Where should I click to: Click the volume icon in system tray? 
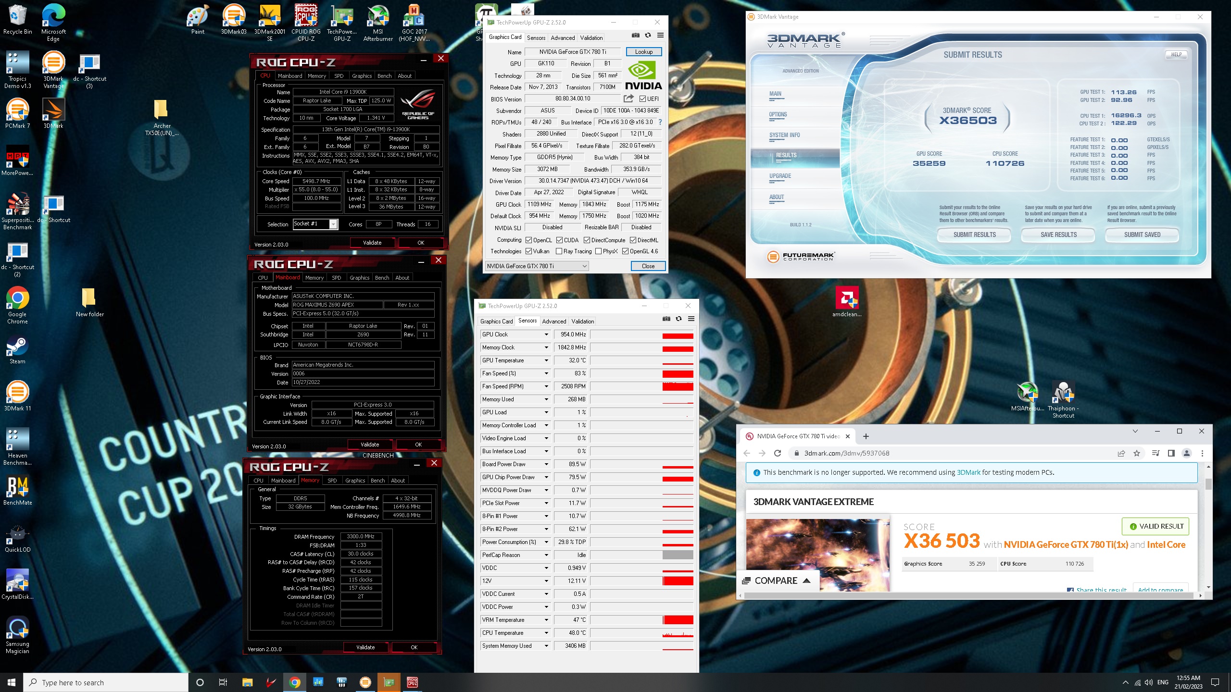pos(1149,682)
